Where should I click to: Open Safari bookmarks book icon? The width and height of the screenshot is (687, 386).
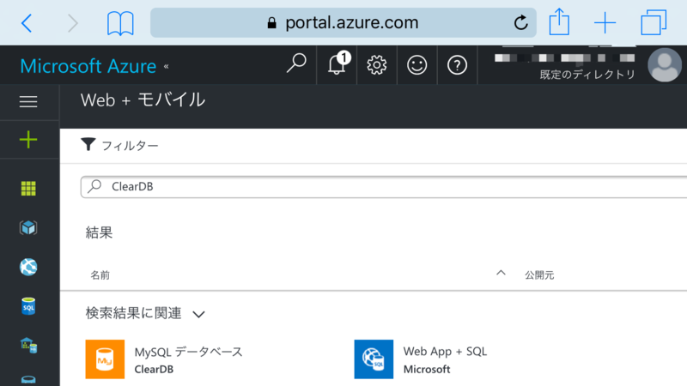tap(120, 23)
